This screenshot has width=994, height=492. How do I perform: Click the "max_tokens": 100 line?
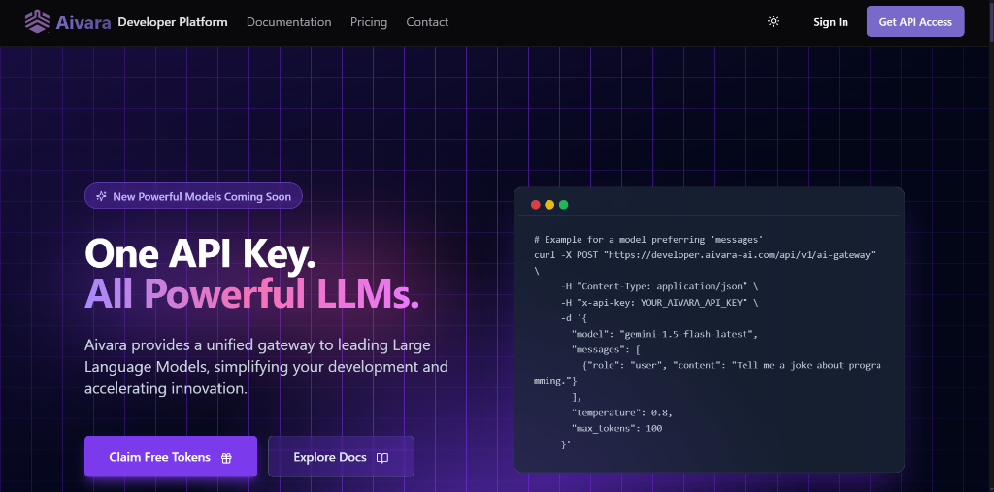(616, 429)
